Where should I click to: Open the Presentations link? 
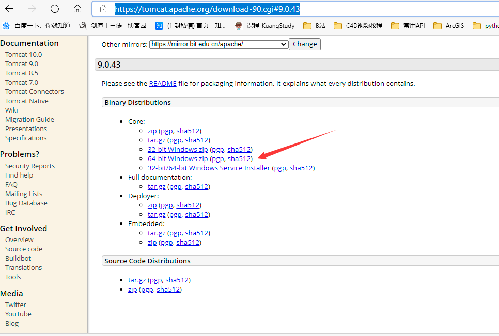tap(26, 129)
